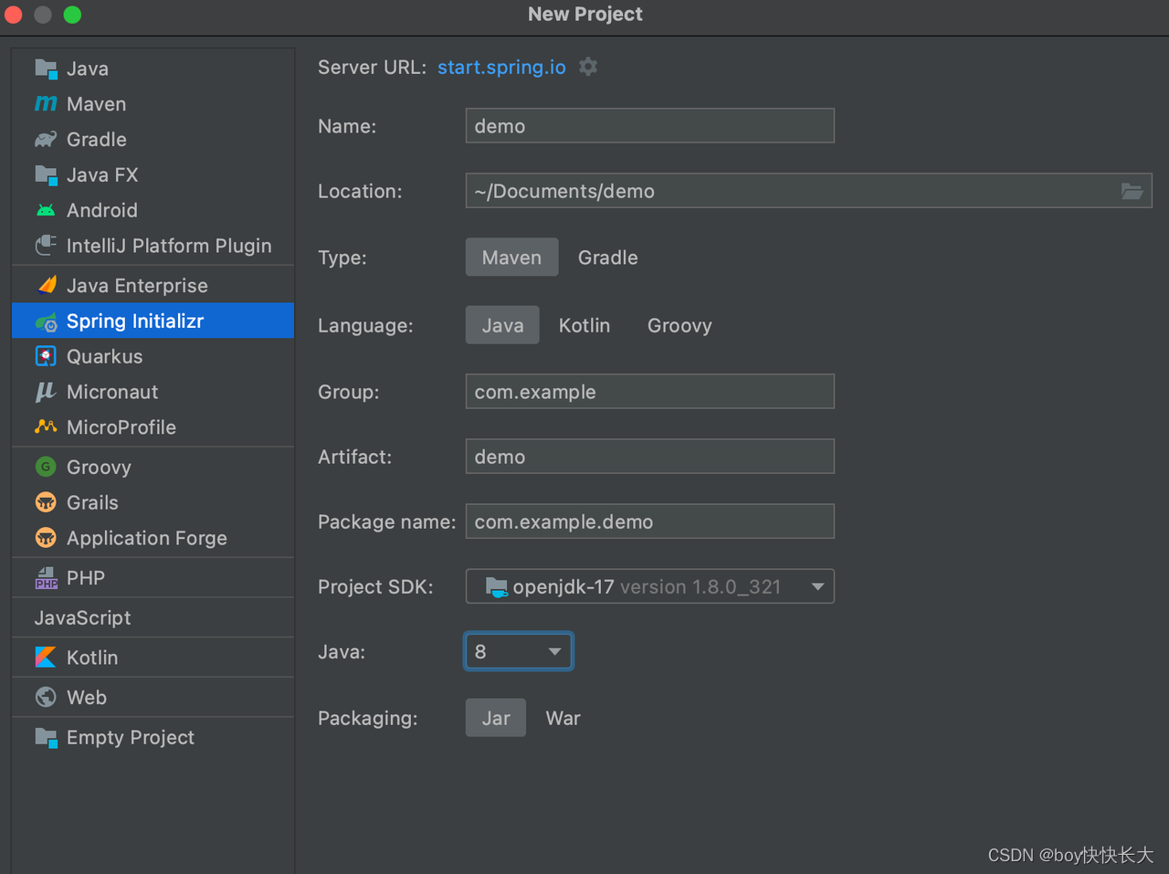Open server URL settings gear
1169x874 pixels.
[588, 67]
